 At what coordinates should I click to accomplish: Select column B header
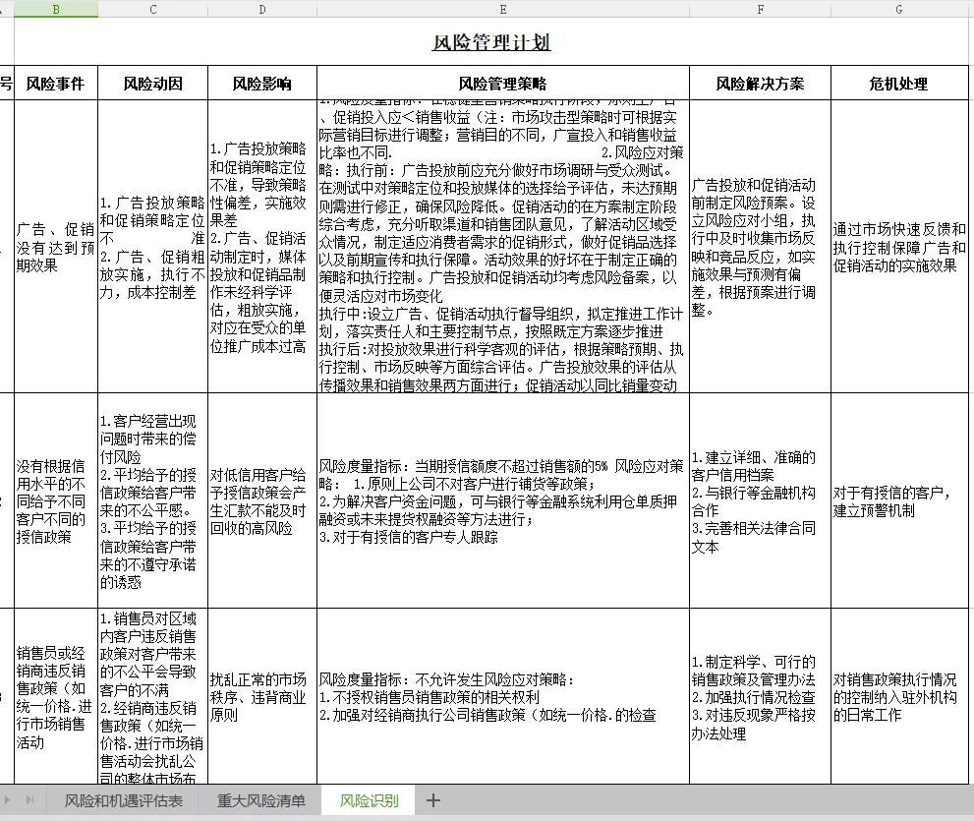[x=56, y=9]
